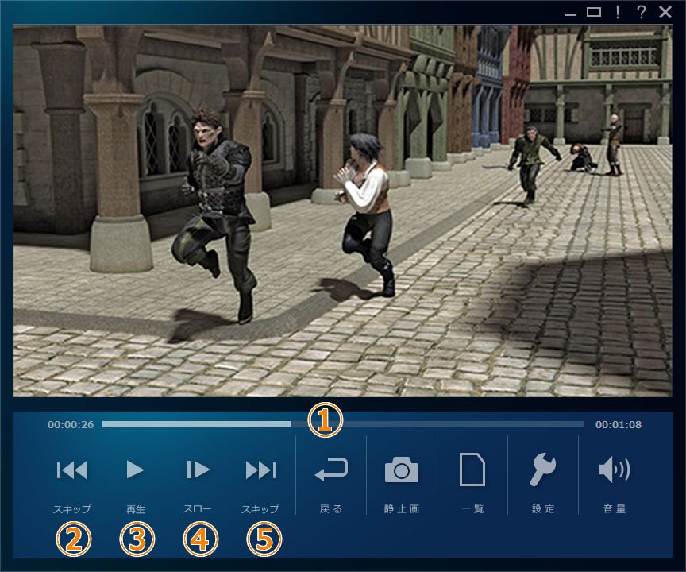Capture a still image with camera icon

click(x=402, y=470)
